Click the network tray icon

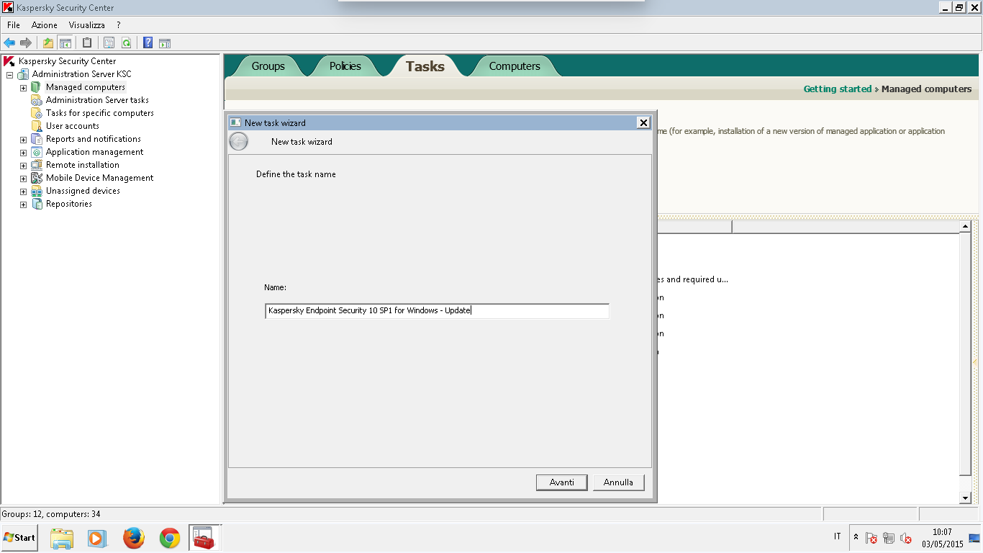point(889,538)
